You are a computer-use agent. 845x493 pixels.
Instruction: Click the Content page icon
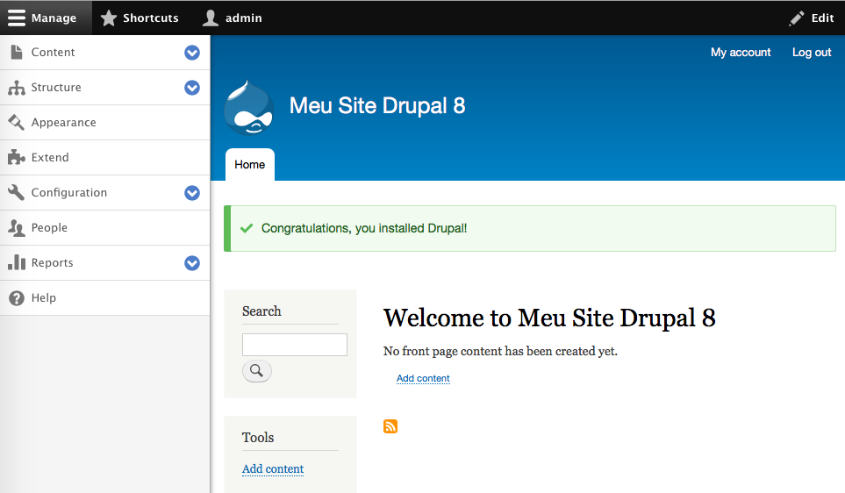click(17, 53)
